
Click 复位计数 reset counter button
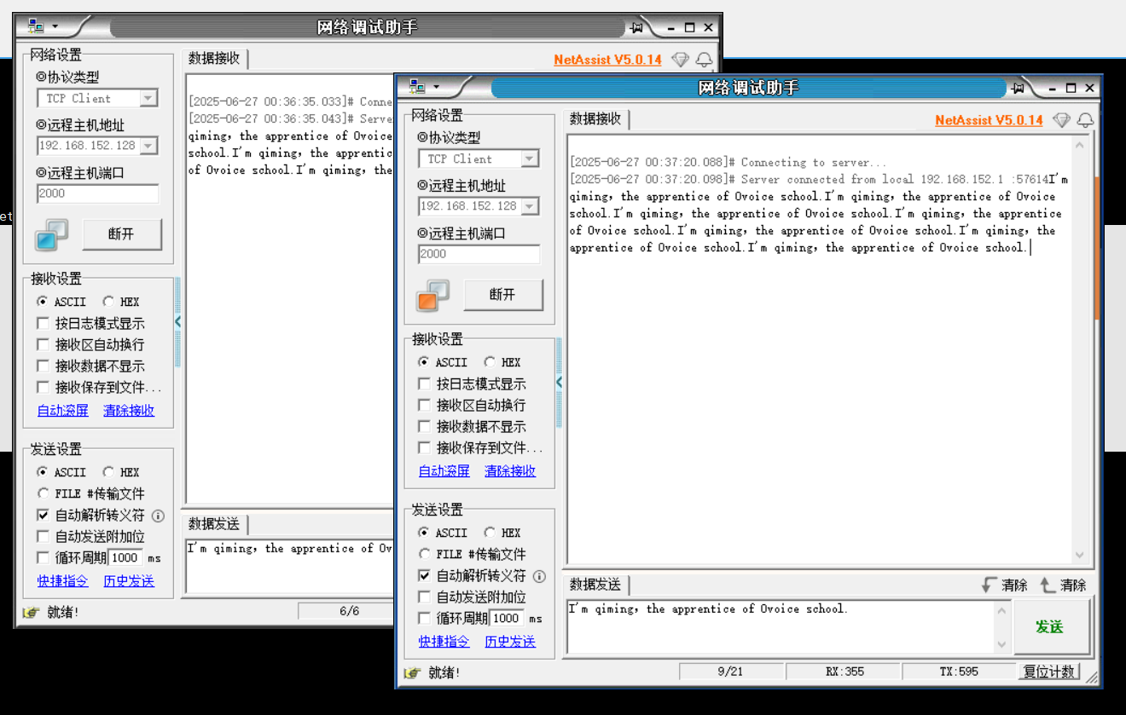(1049, 672)
